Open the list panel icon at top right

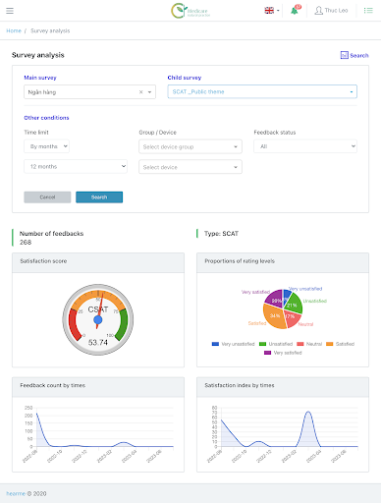tap(368, 11)
